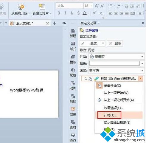Open the 选择窗格 link
The height and width of the screenshot is (143, 146).
[92, 30]
